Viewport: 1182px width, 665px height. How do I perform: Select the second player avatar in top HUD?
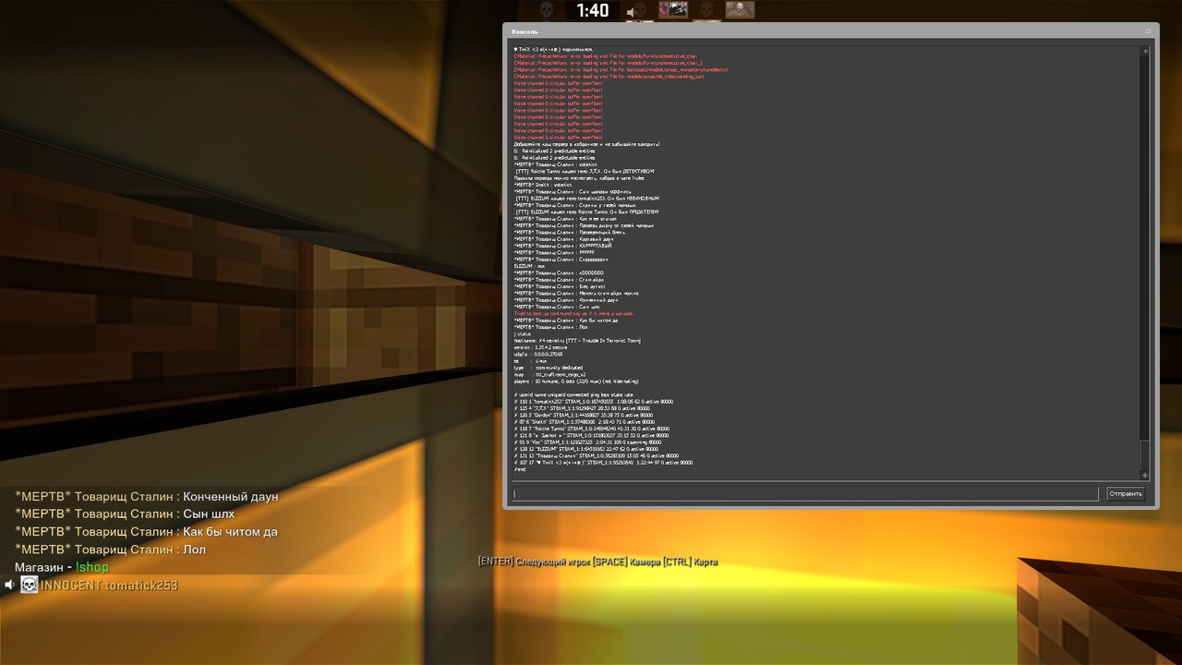(740, 10)
